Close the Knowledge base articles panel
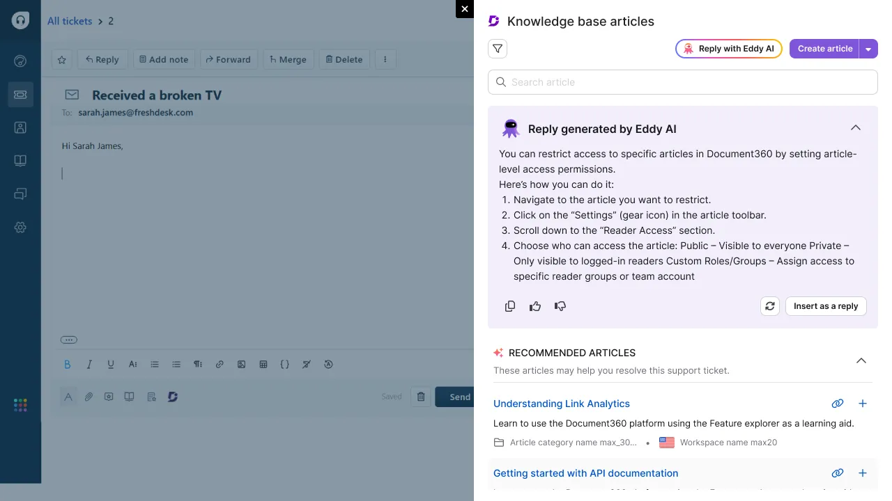Screen dimensions: 892x501 click(465, 9)
